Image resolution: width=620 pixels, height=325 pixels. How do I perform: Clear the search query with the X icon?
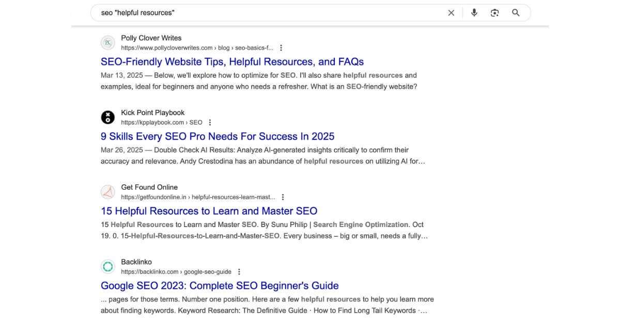click(451, 13)
